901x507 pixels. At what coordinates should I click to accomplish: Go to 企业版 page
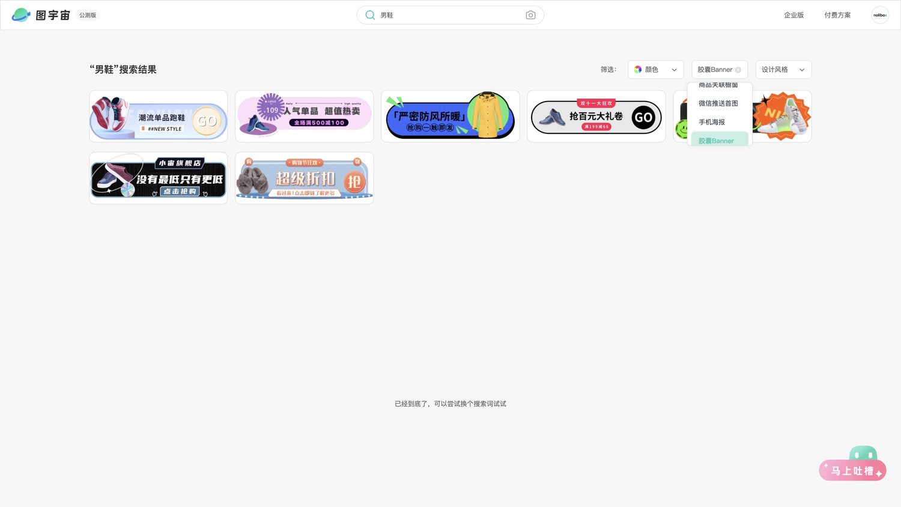[793, 15]
